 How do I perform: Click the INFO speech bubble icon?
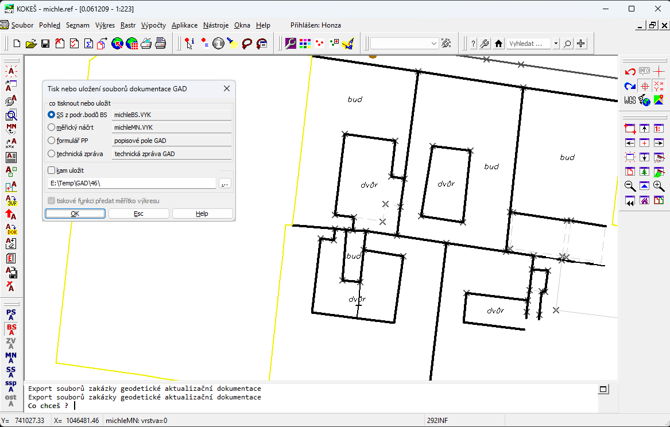point(644,71)
